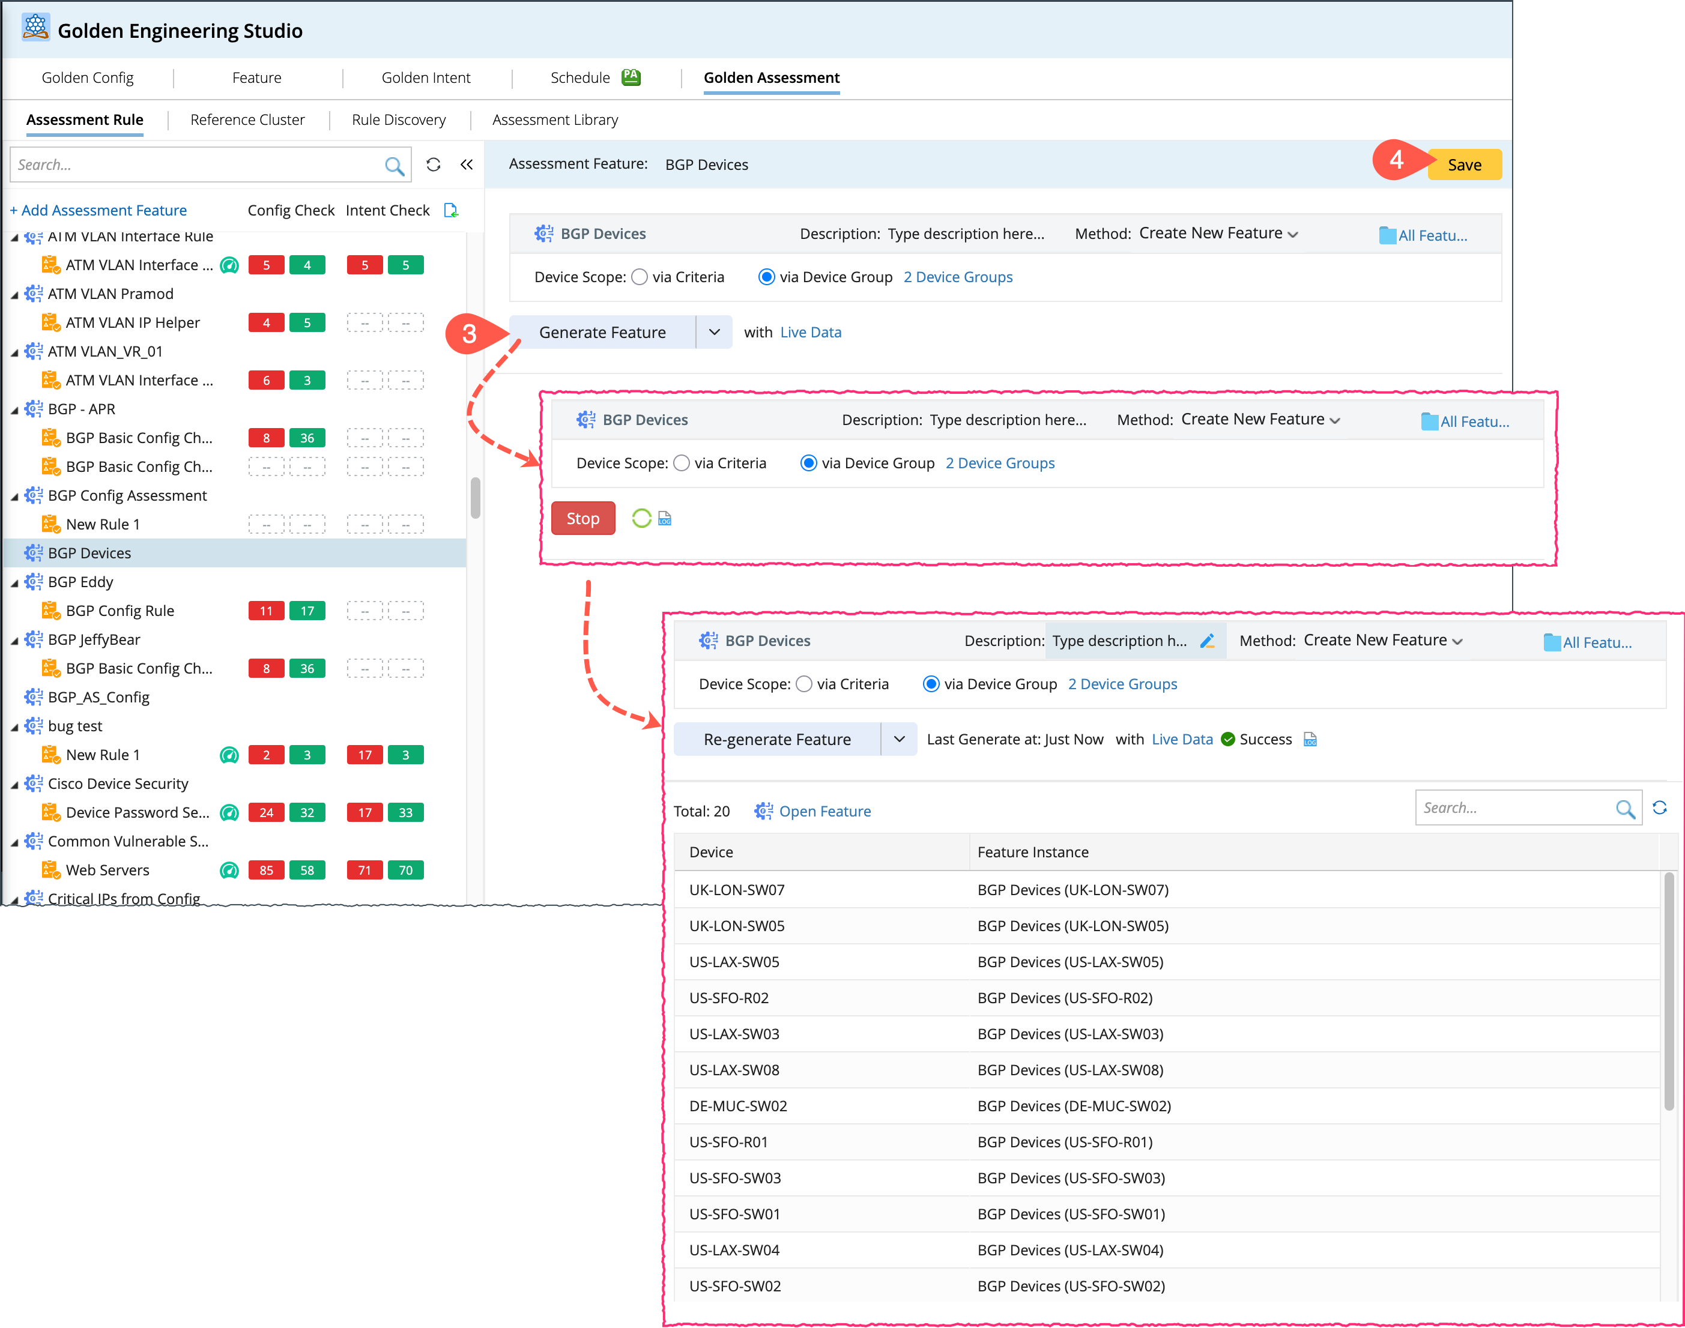Viewport: 1685px width, 1328px height.
Task: Click the All Featu... folder icon at top
Action: pyautogui.click(x=1387, y=235)
